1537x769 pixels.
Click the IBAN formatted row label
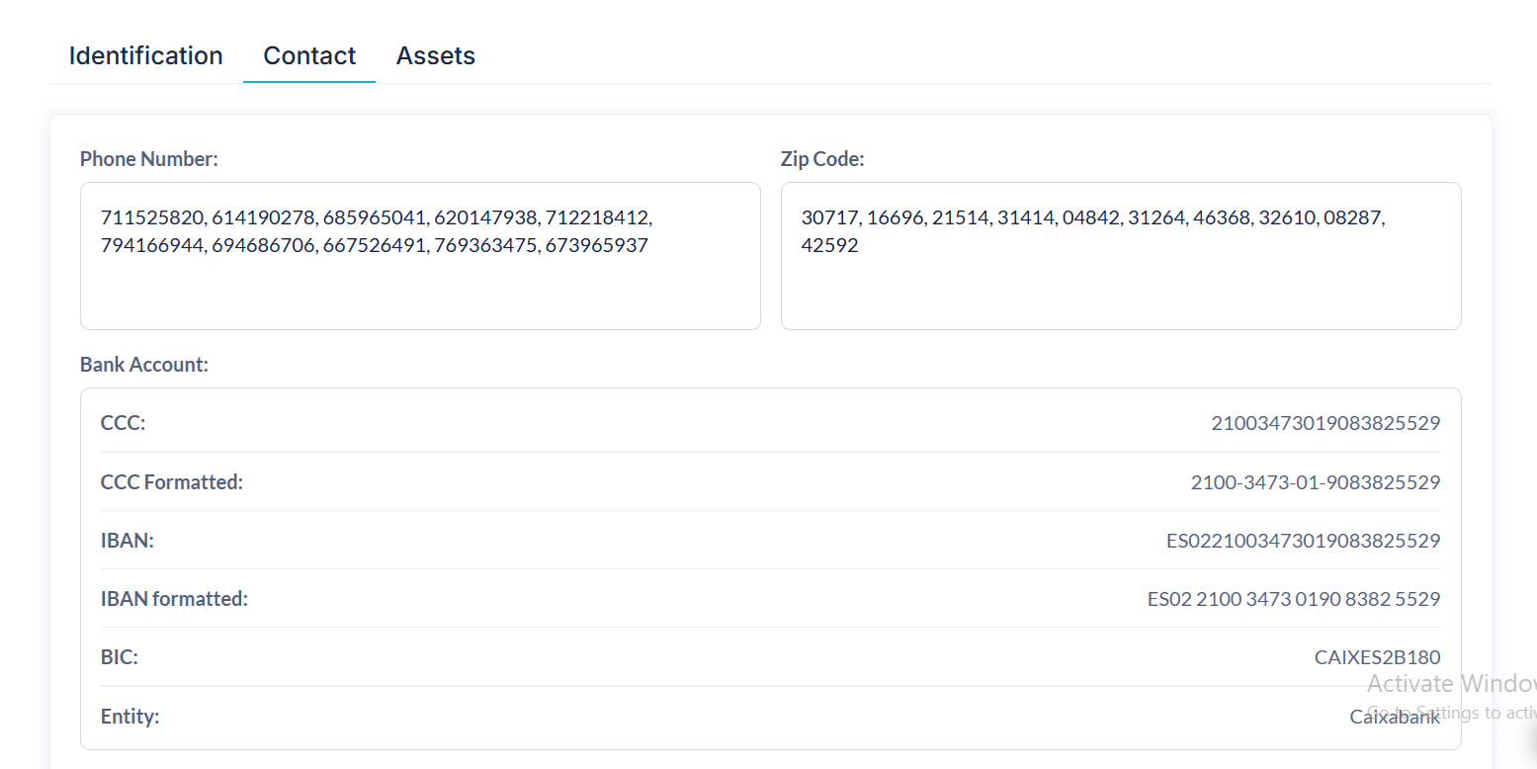174,599
